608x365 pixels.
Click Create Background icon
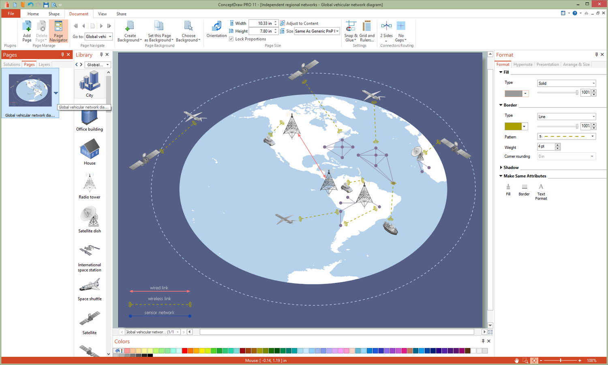[x=130, y=28]
